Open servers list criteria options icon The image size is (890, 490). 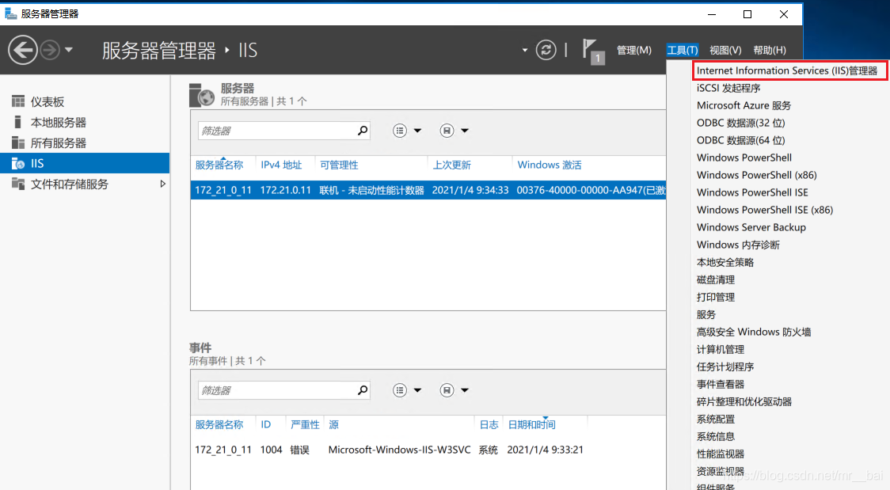coord(400,131)
